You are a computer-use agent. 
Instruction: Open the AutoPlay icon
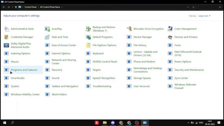click(47, 29)
